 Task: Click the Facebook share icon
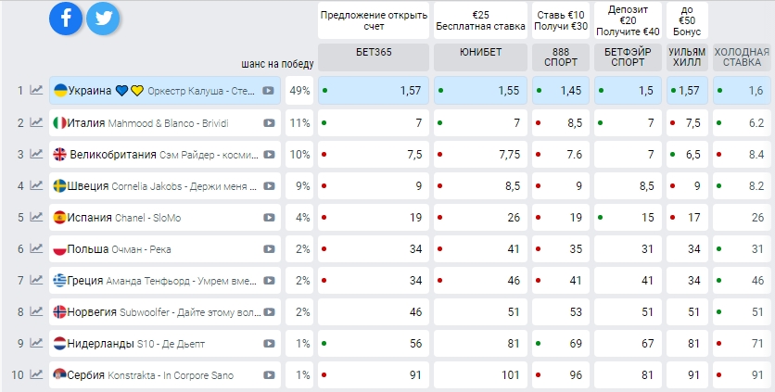(x=67, y=19)
